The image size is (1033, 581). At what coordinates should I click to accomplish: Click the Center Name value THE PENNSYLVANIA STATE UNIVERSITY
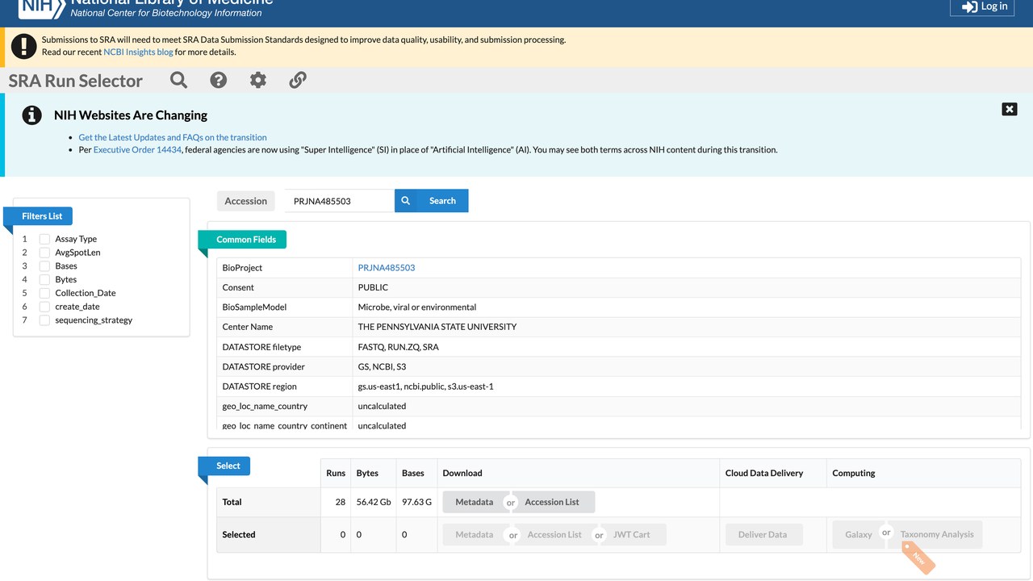click(437, 327)
